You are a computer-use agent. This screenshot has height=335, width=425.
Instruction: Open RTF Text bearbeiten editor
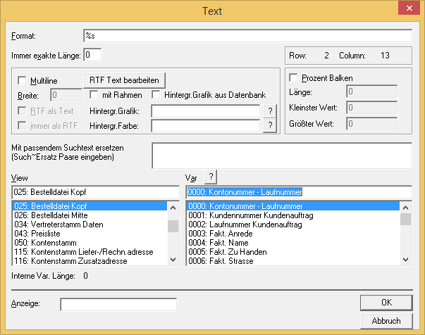click(124, 79)
